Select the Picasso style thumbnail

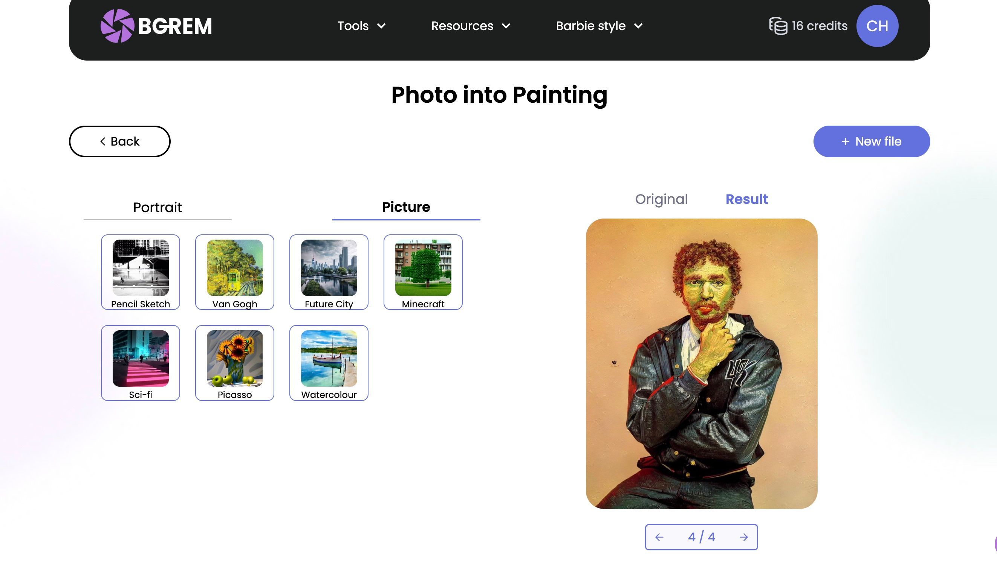point(234,360)
